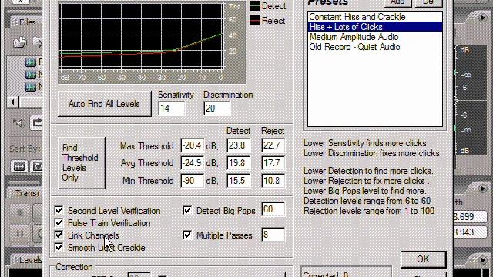This screenshot has height=277, width=493.
Task: Toggle Detect Big Pops checkbox
Action: [187, 210]
